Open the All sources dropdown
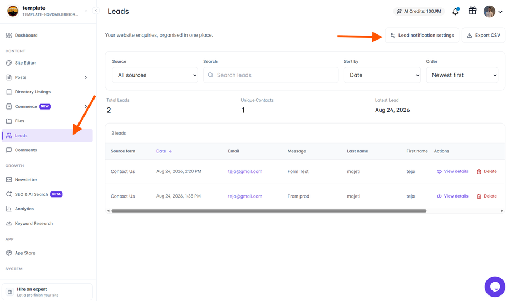 155,75
